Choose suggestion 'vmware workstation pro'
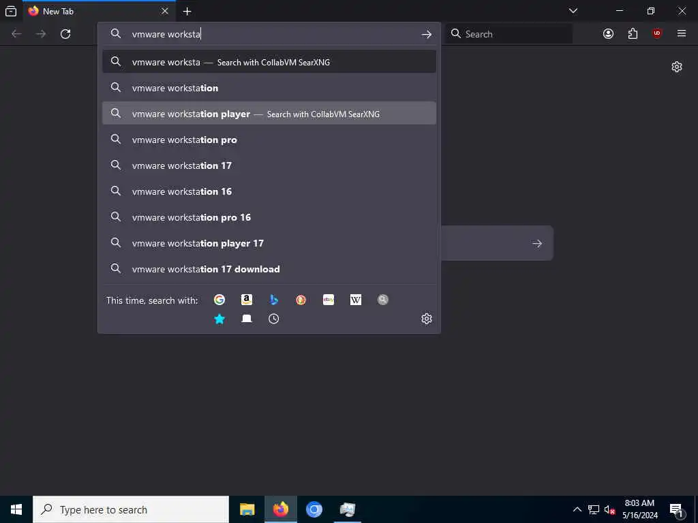 pyautogui.click(x=269, y=140)
